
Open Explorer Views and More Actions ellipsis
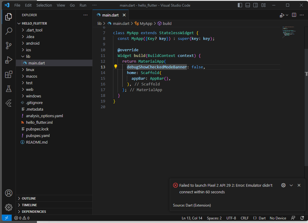pos(85,15)
